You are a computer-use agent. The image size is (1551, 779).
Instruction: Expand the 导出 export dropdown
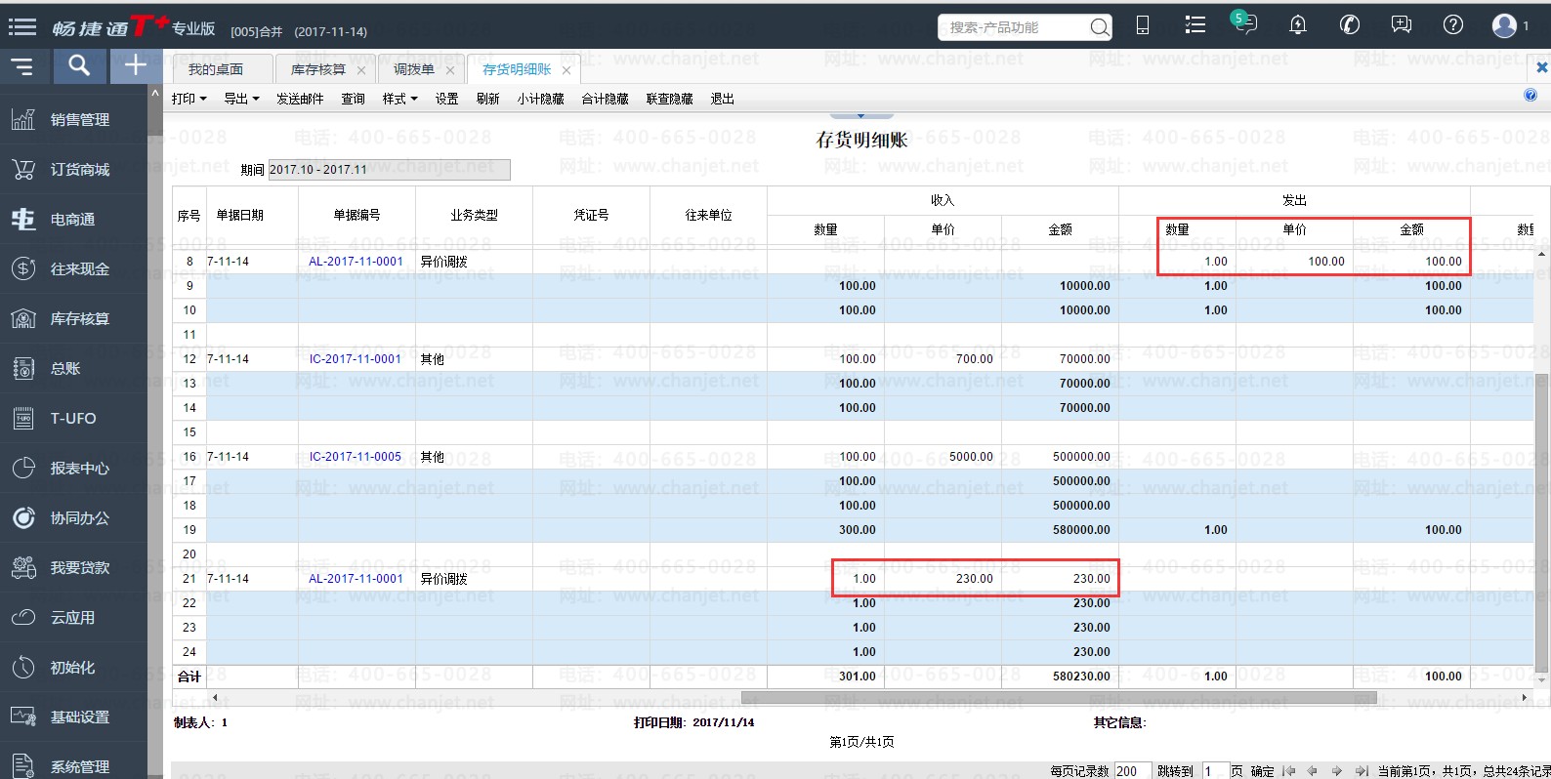pyautogui.click(x=241, y=99)
